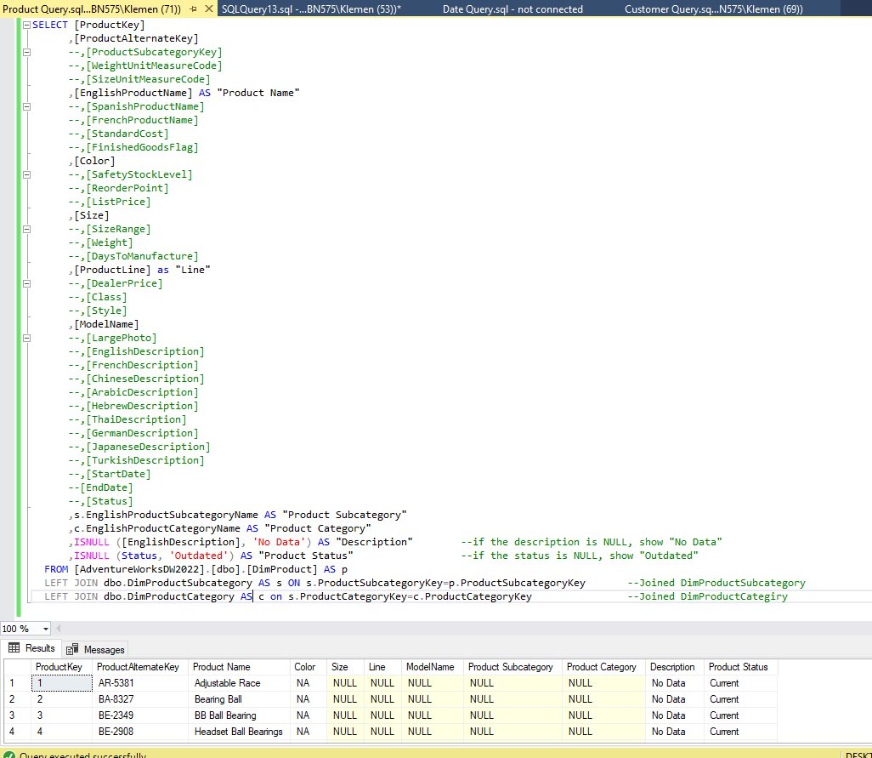The height and width of the screenshot is (758, 872).
Task: Collapse the SELECT statement outline
Action: click(26, 25)
